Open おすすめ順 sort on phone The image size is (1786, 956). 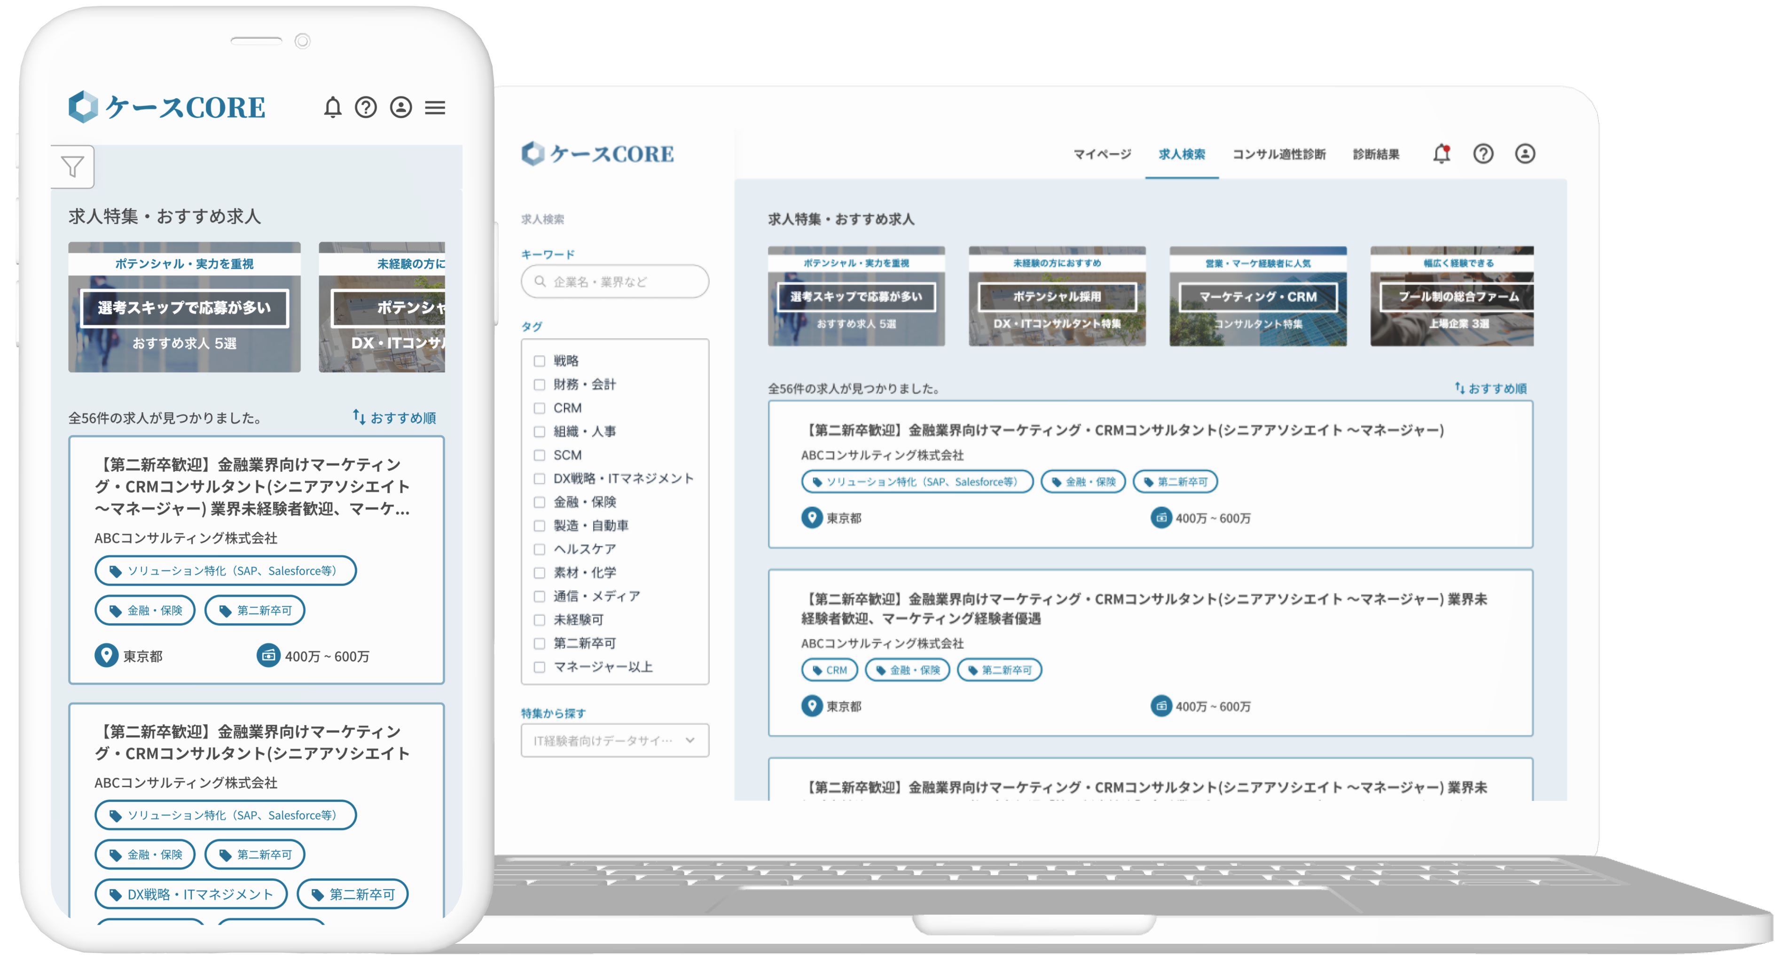click(394, 417)
